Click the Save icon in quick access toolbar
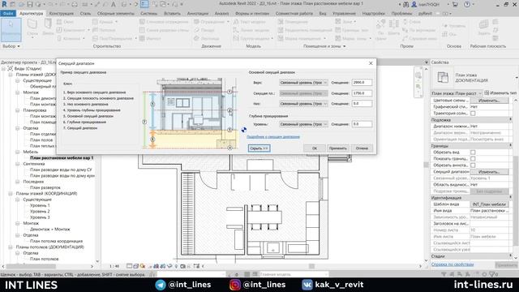This screenshot has height=292, width=519. coord(30,4)
